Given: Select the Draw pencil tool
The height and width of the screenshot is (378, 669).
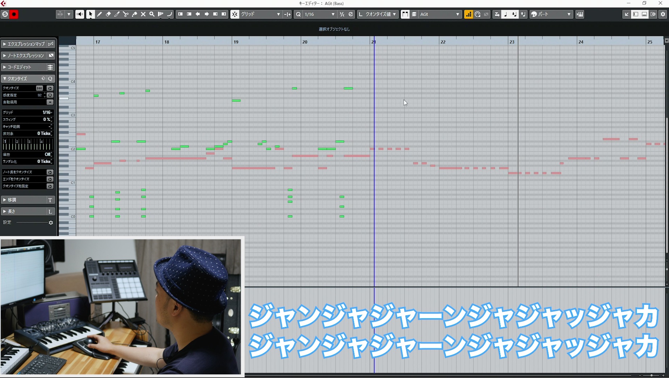Looking at the screenshot, I should (x=99, y=14).
